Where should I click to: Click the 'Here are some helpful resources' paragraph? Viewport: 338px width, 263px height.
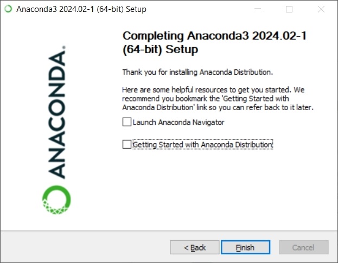click(x=218, y=99)
